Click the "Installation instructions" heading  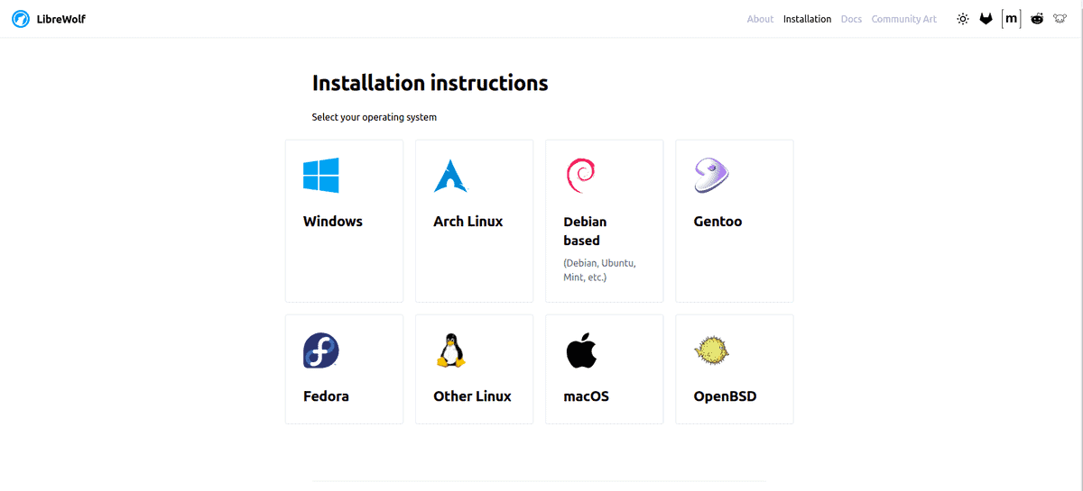pos(430,83)
